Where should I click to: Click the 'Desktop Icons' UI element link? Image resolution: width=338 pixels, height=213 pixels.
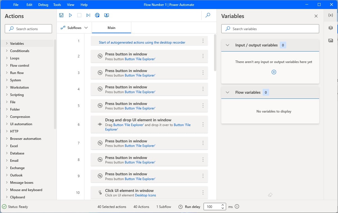145,195
